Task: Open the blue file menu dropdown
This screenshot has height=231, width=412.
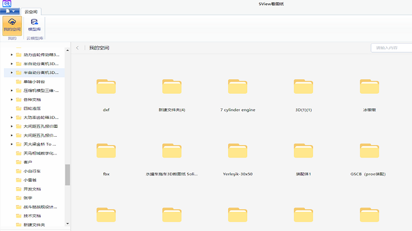Action: tap(10, 11)
